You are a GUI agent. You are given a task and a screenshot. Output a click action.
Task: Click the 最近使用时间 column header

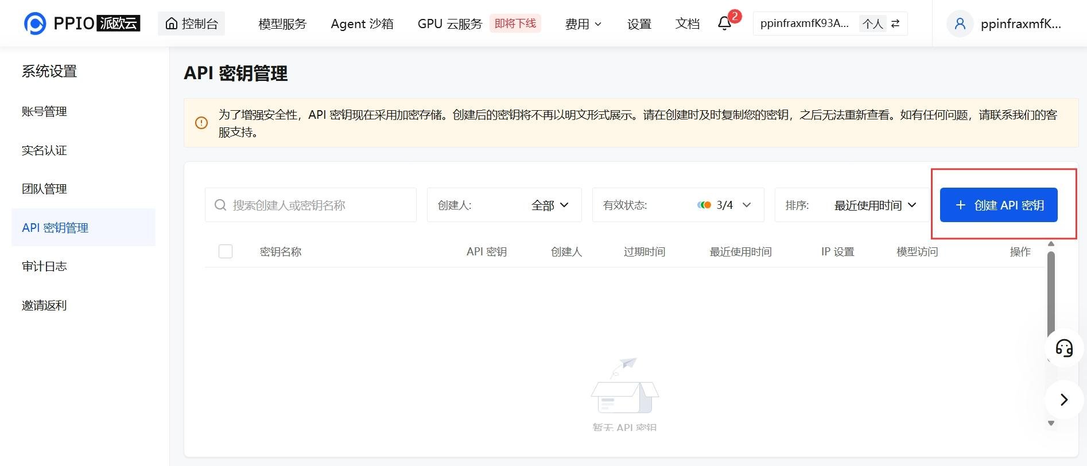(x=741, y=251)
